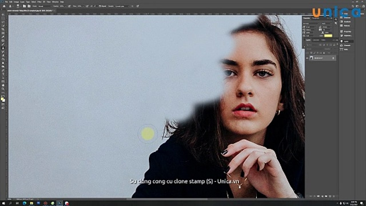The height and width of the screenshot is (206, 366).
Task: Click the Add layer mask button
Action: point(318,196)
